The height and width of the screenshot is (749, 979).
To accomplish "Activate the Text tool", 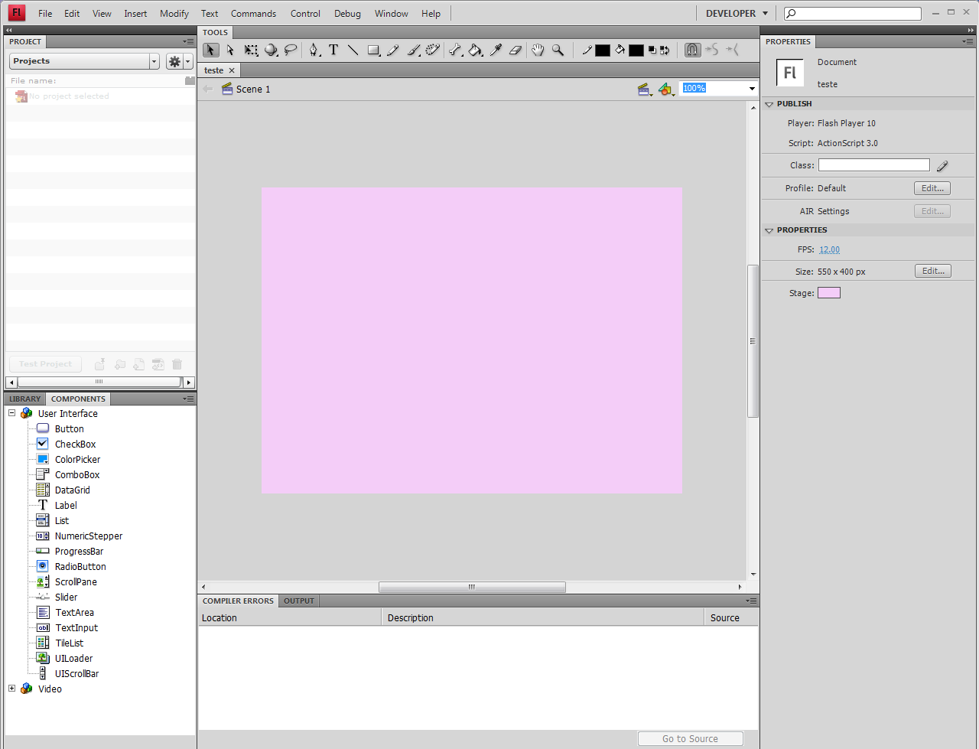I will pyautogui.click(x=333, y=50).
